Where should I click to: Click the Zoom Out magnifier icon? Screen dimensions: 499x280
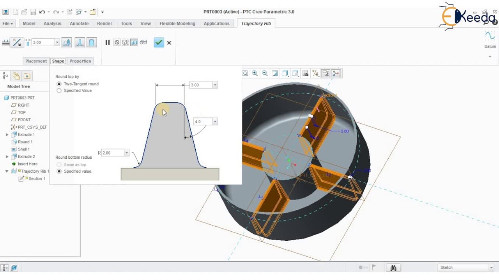click(265, 73)
